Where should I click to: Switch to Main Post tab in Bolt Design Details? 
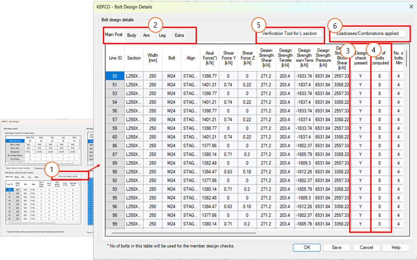tap(113, 35)
